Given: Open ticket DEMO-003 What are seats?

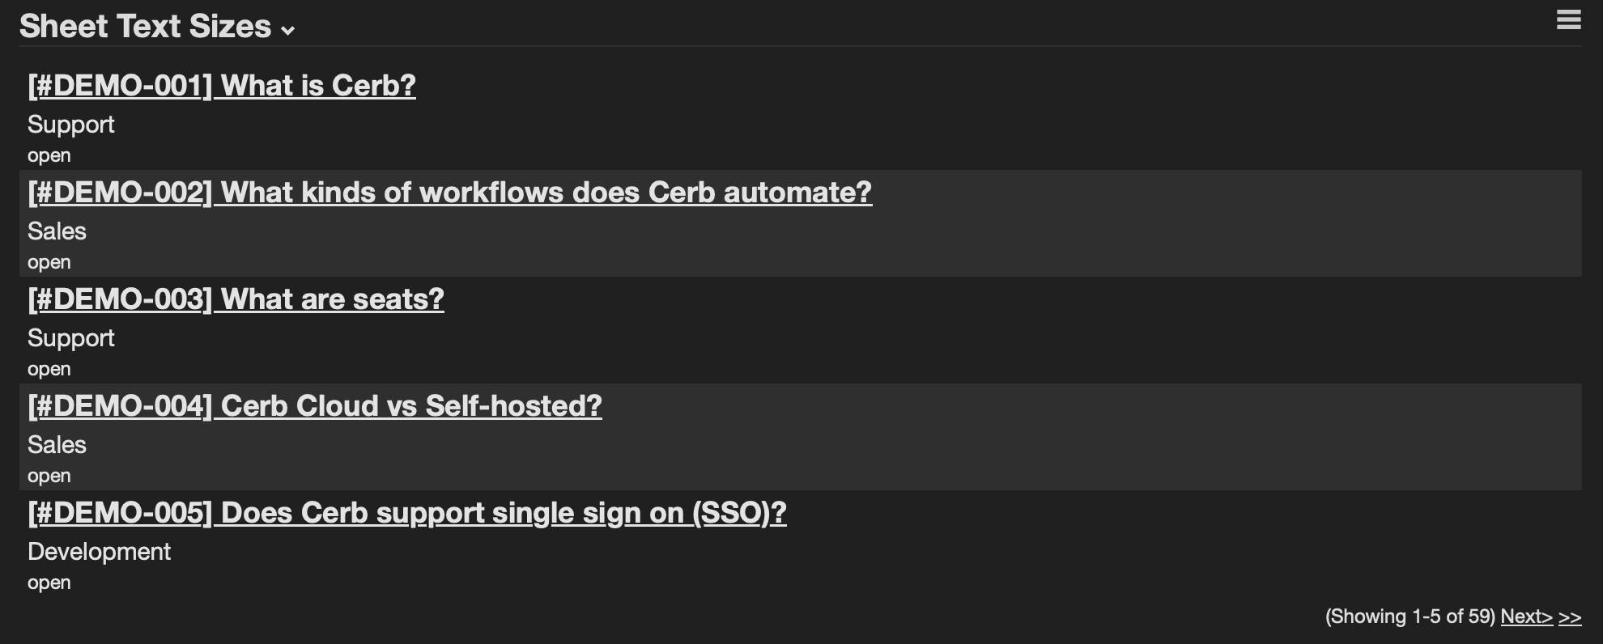Looking at the screenshot, I should [236, 299].
